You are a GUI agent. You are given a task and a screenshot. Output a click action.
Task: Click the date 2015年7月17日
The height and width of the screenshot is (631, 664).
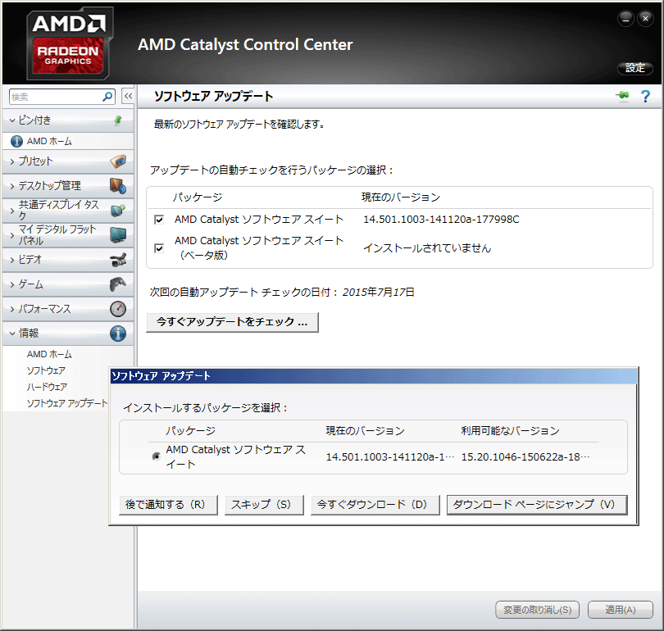(x=378, y=292)
